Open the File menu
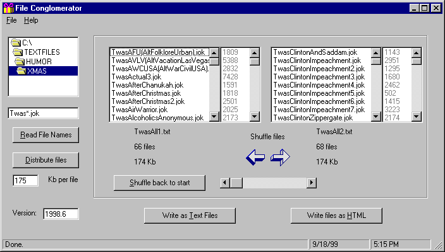445x252 pixels. [11, 20]
